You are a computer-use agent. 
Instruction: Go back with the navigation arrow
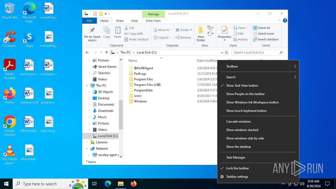click(87, 52)
